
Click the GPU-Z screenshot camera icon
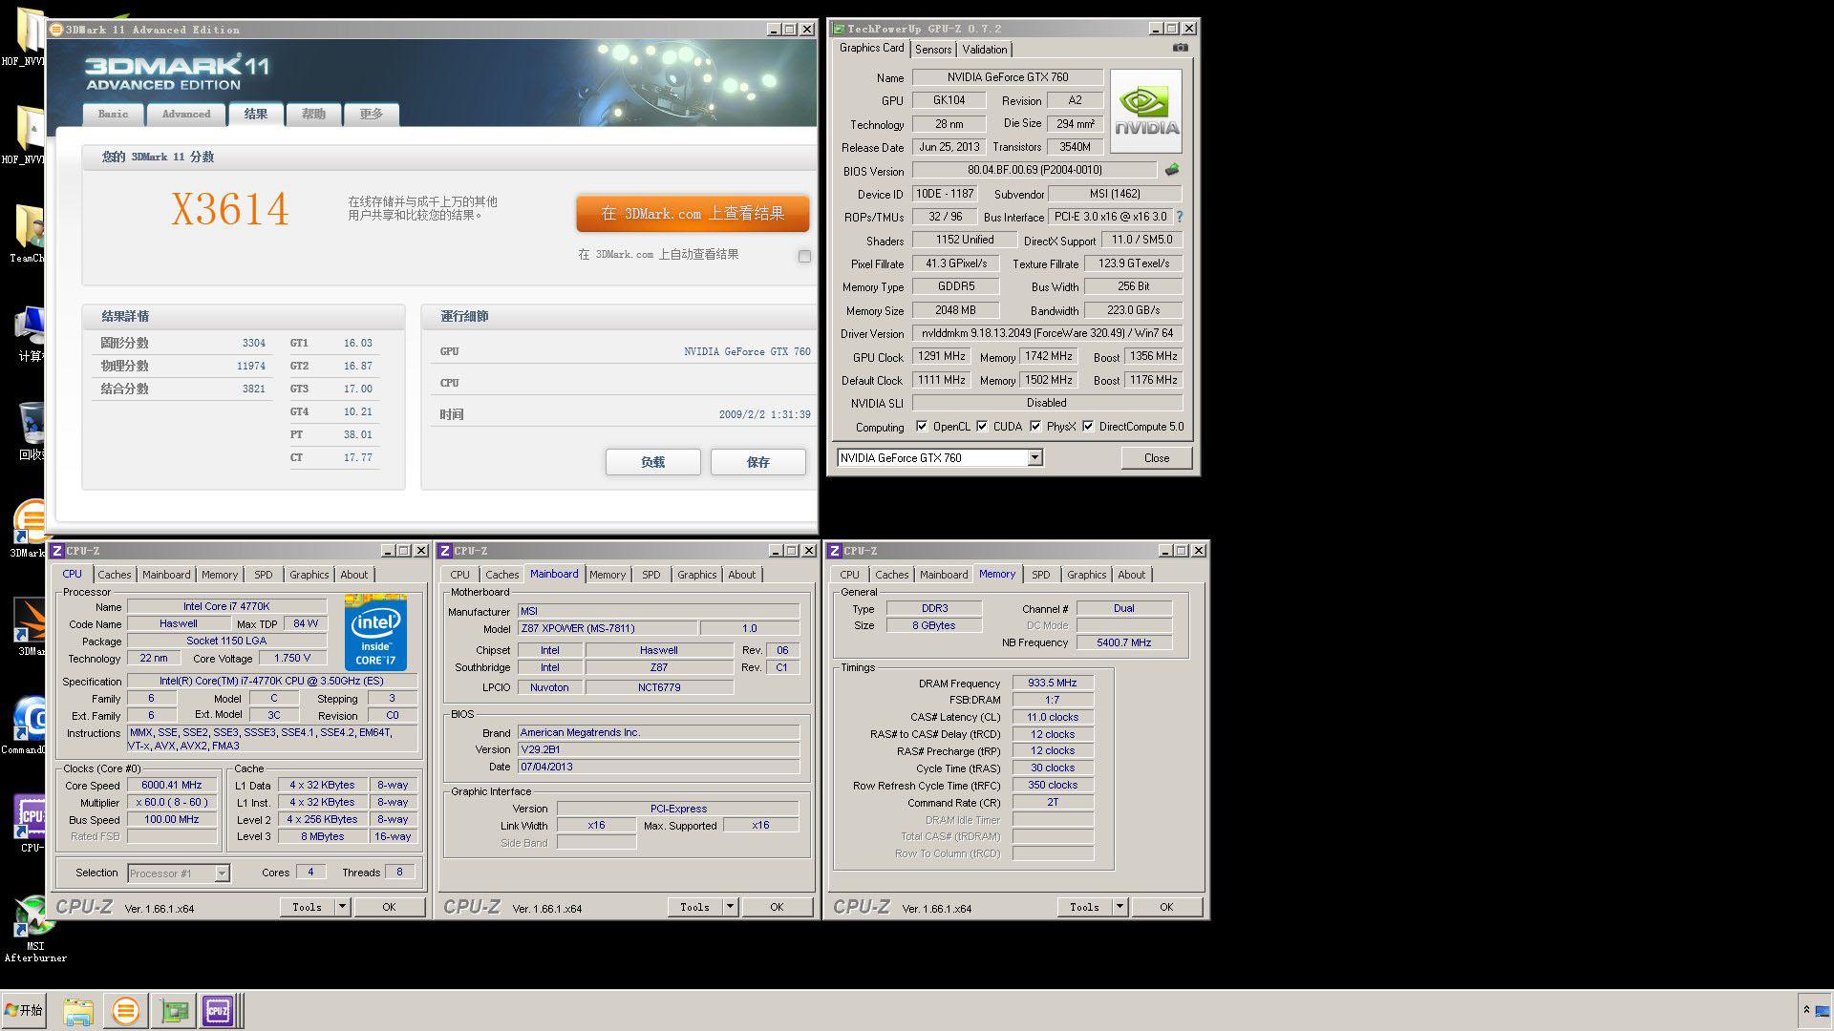tap(1181, 48)
